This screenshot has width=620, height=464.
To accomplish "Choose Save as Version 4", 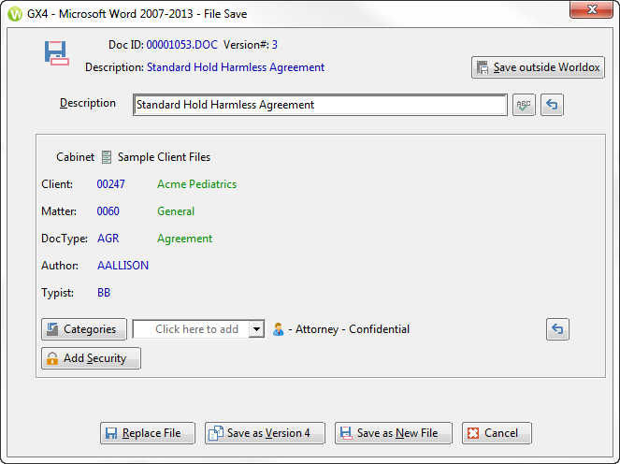I will pos(265,433).
